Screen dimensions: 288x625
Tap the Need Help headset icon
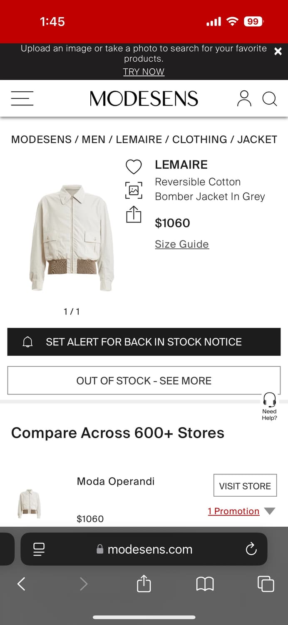tap(270, 401)
